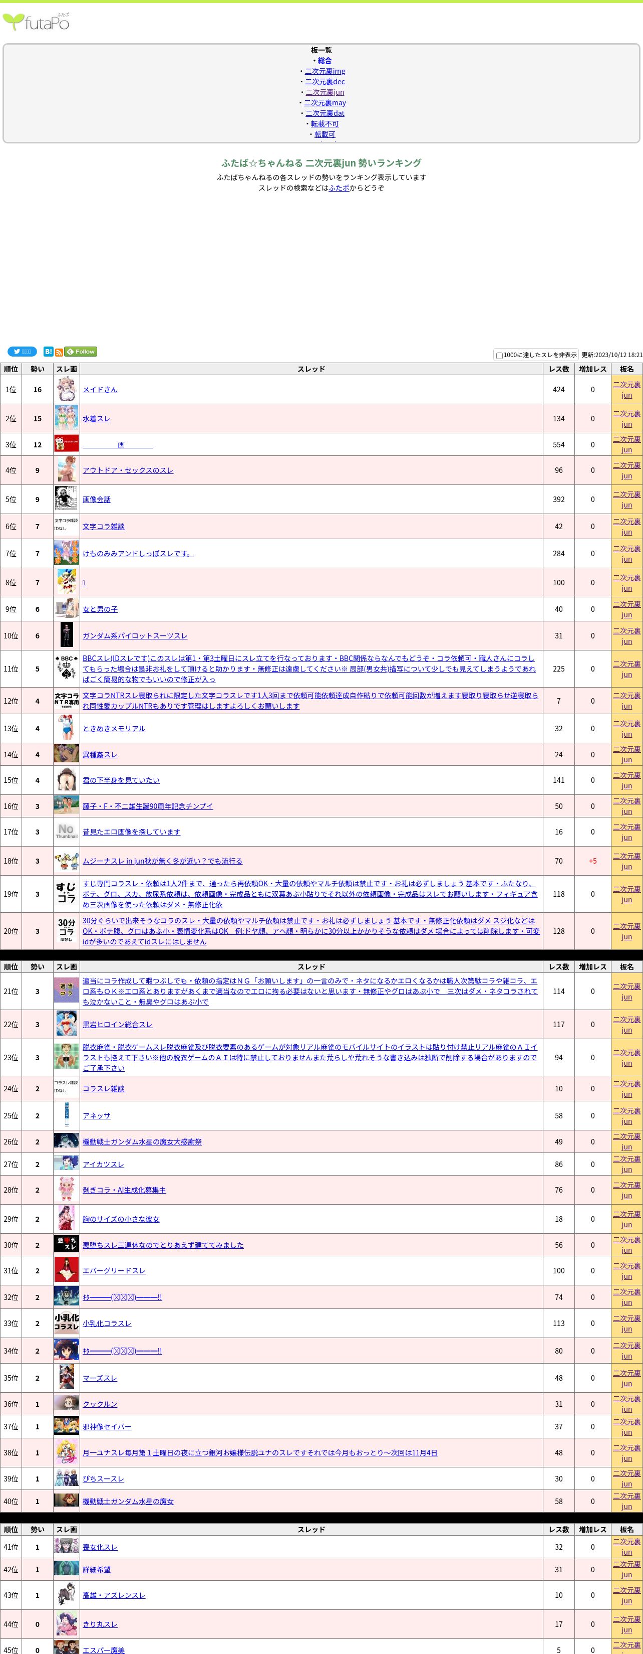The height and width of the screenshot is (1654, 643).
Task: Open the 小乳化コラスレ thread
Action: point(107,1324)
